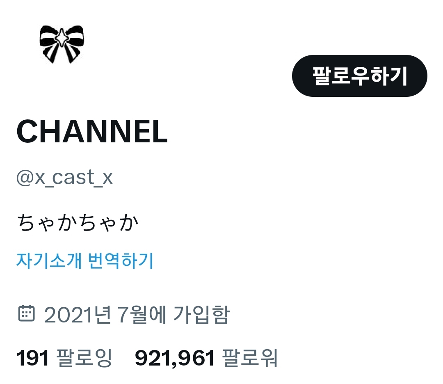This screenshot has width=443, height=384.
Task: Select the CHANNEL display name
Action: (x=92, y=131)
